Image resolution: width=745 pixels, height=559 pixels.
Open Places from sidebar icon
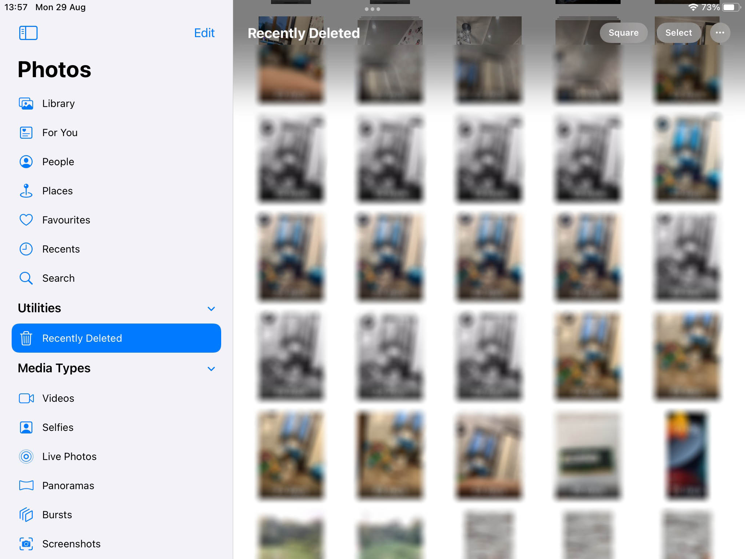(26, 190)
